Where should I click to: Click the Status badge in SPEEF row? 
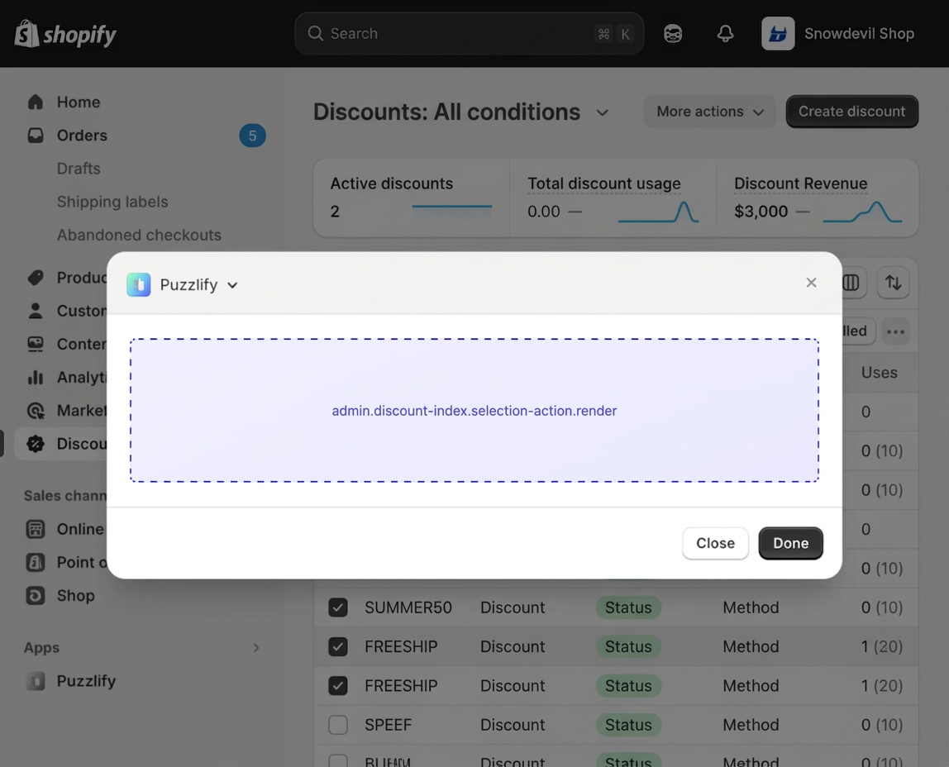coord(628,725)
